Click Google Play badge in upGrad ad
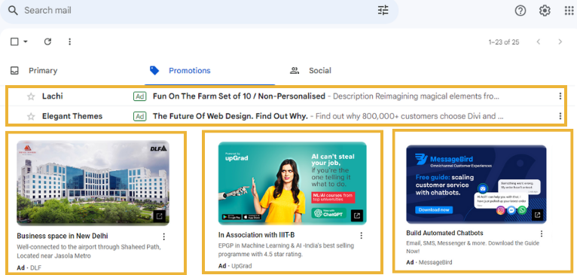The height and width of the screenshot is (275, 580). tap(231, 217)
